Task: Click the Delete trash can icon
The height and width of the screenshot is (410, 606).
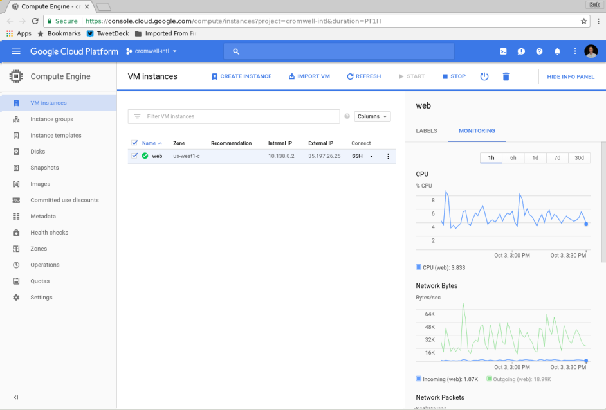Action: [506, 76]
